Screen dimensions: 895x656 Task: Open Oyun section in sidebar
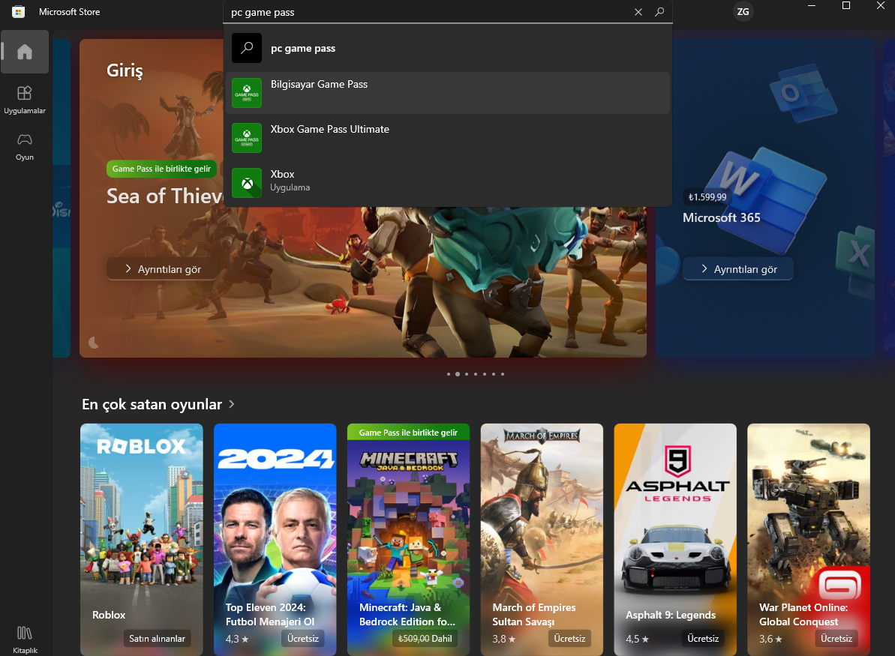coord(25,147)
